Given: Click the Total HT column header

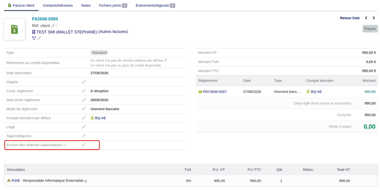Looking at the screenshot, I should pyautogui.click(x=343, y=170).
